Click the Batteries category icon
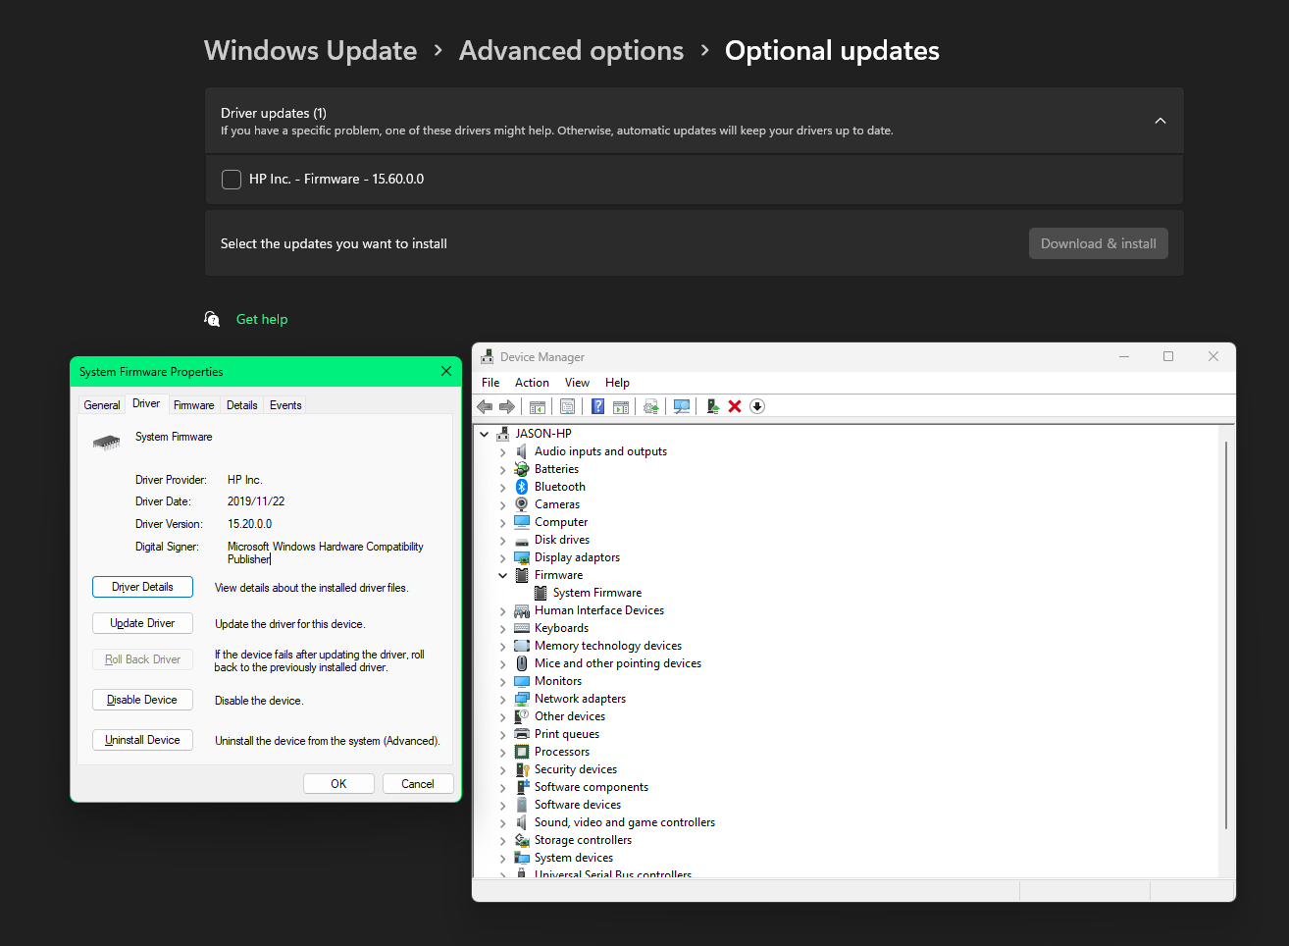This screenshot has width=1289, height=946. 522,469
